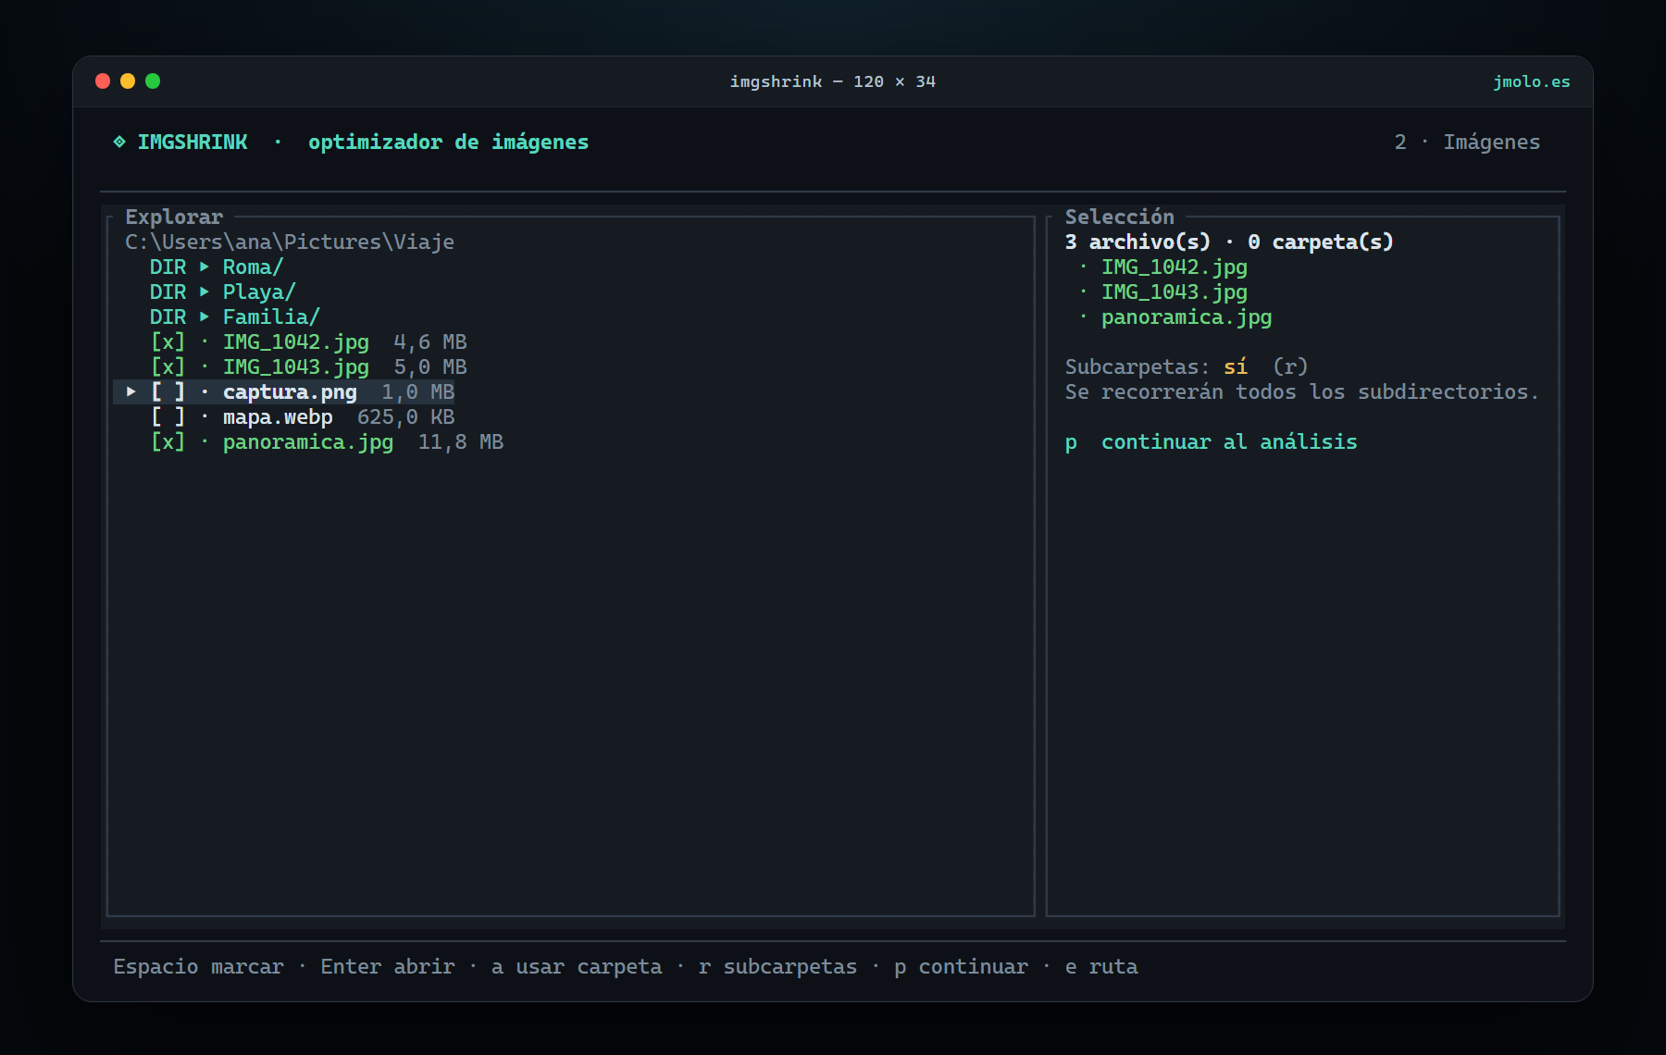Click continuar al análisis

click(1229, 441)
